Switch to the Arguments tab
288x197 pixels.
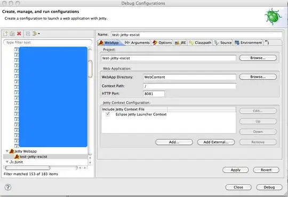click(137, 43)
